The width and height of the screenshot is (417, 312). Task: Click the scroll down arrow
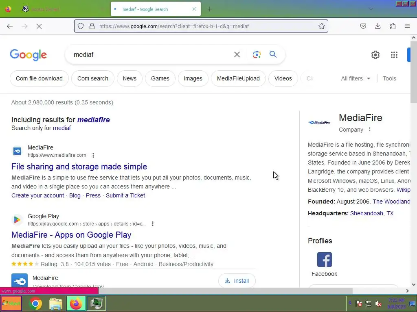point(414,284)
